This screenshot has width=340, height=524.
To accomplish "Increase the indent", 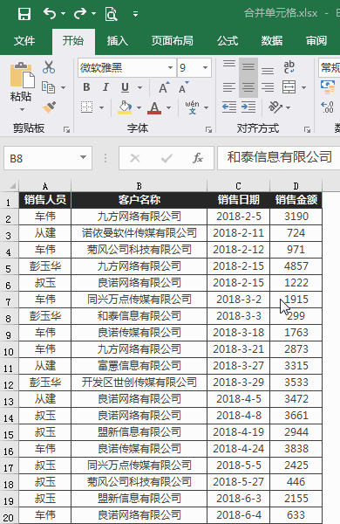I will pos(248,107).
